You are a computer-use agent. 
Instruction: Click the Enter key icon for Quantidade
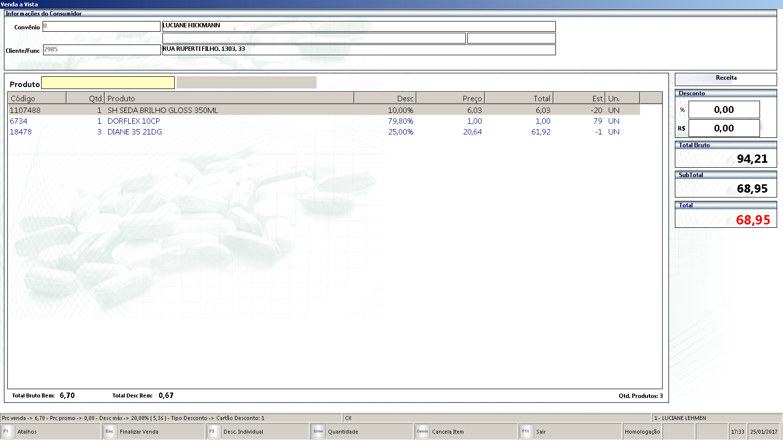pyautogui.click(x=319, y=432)
